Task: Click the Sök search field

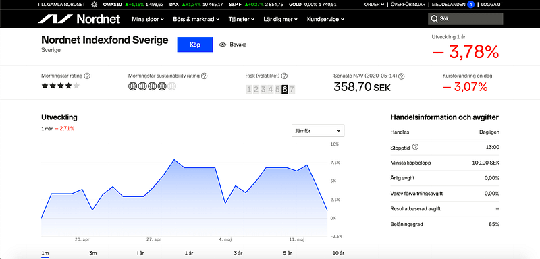Action: pyautogui.click(x=466, y=19)
